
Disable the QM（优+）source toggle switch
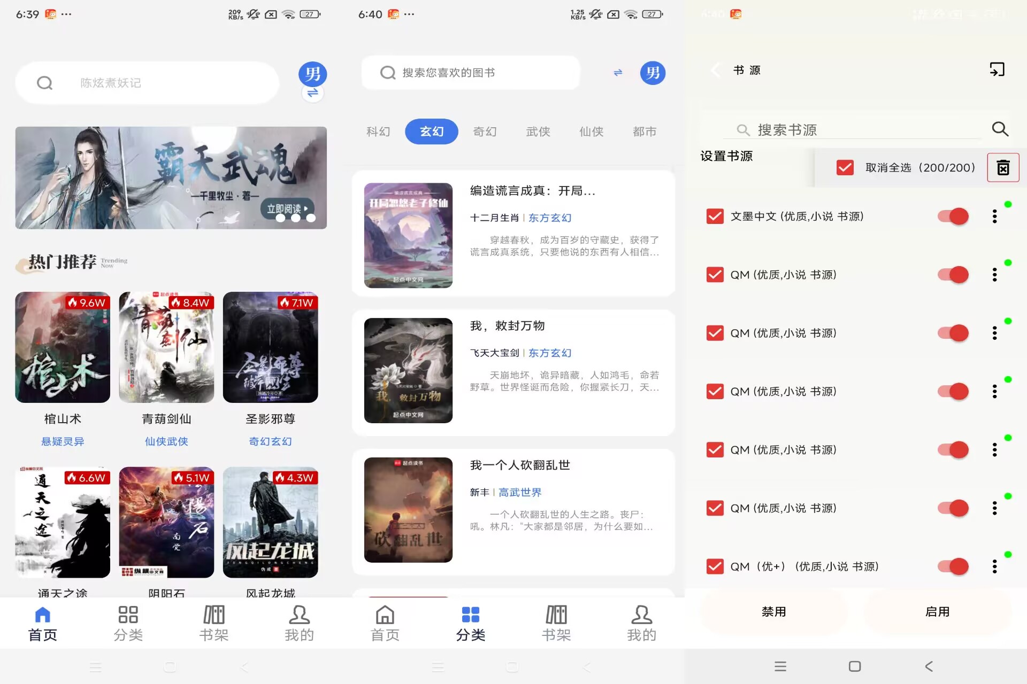pyautogui.click(x=953, y=566)
